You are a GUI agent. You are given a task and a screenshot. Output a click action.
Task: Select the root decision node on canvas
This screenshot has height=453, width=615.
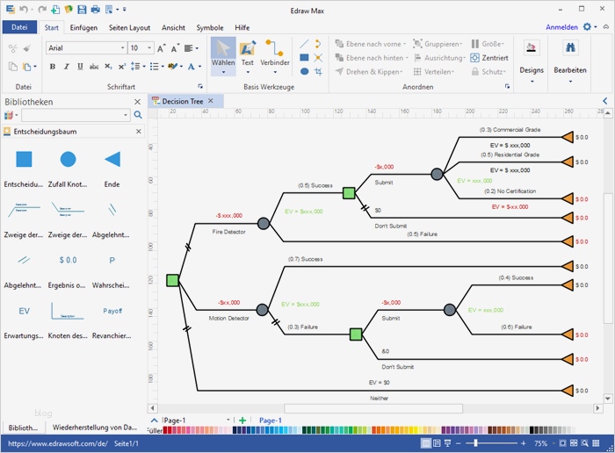(172, 280)
